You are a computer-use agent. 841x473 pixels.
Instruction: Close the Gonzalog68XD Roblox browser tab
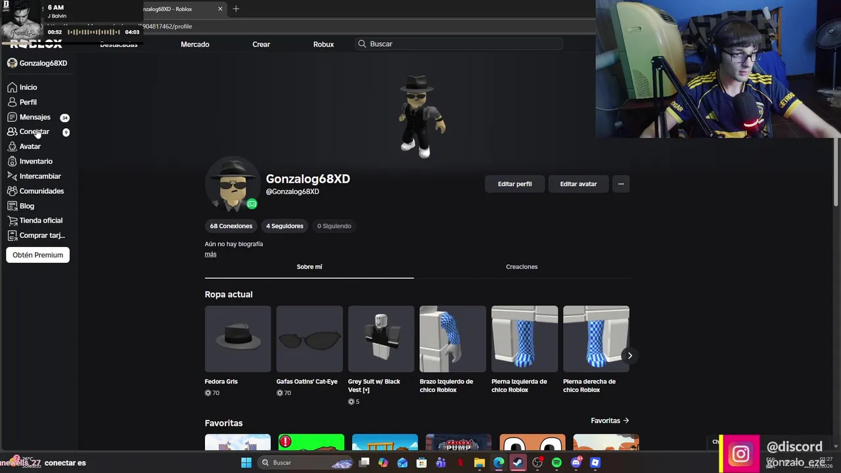tap(220, 9)
